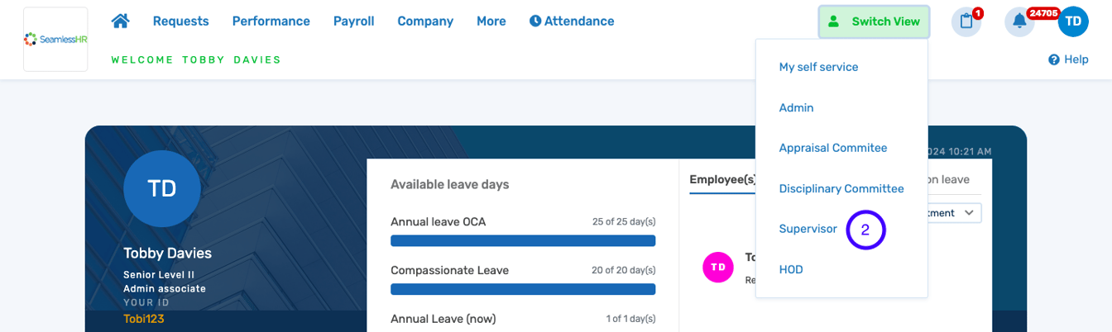The width and height of the screenshot is (1112, 332).
Task: Switch to Admin view
Action: (x=796, y=107)
